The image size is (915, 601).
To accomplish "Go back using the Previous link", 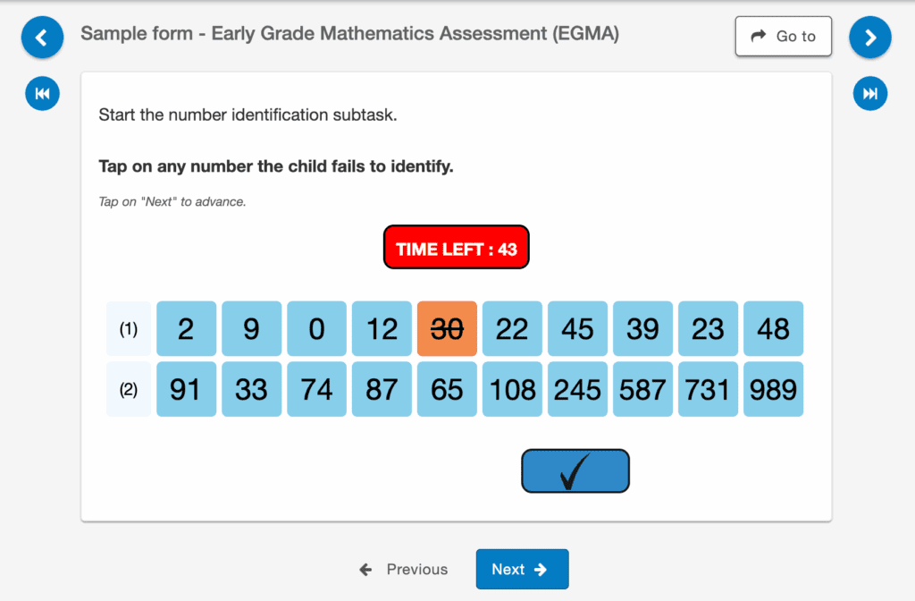I will click(x=404, y=569).
